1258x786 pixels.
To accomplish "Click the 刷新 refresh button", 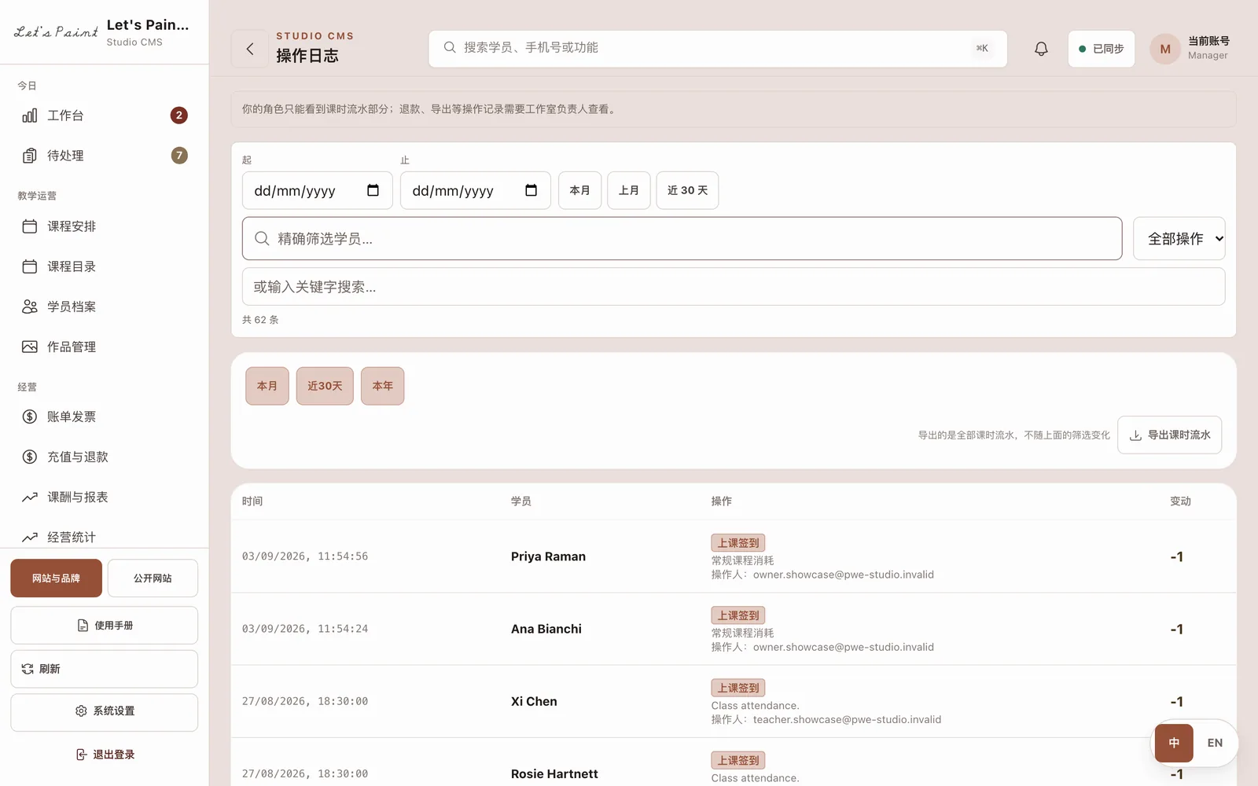I will tap(105, 669).
